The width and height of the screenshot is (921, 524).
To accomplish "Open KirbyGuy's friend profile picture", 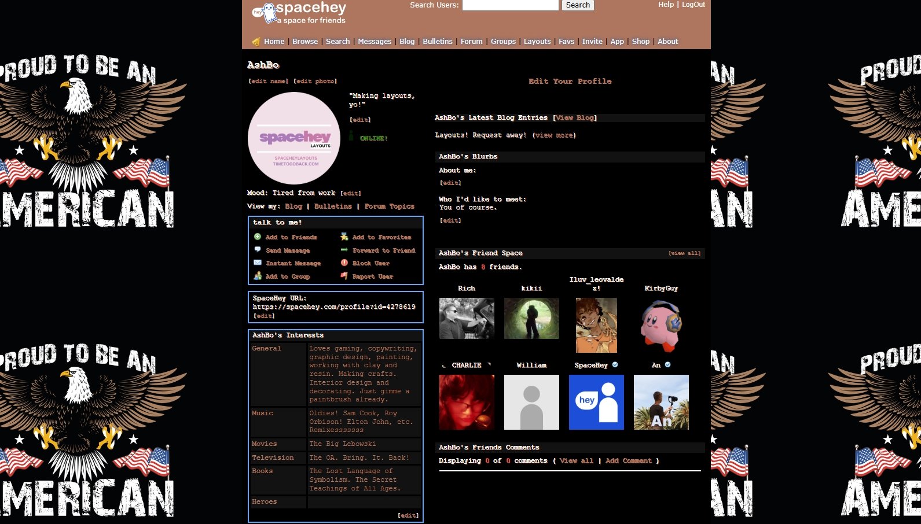I will (661, 326).
